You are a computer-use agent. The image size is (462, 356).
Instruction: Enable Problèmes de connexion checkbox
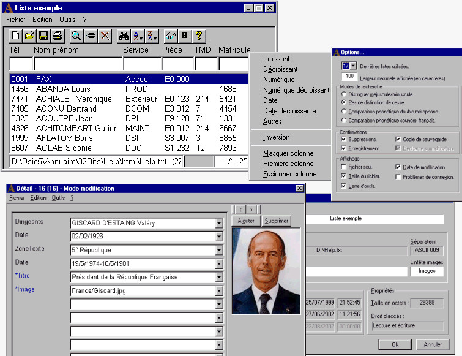398,177
